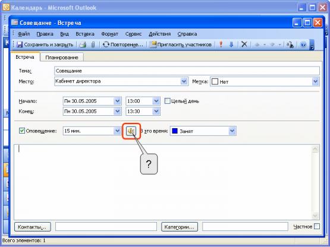This screenshot has width=330, height=247.
Task: Click inside the appointment notes body
Action: pos(163,182)
